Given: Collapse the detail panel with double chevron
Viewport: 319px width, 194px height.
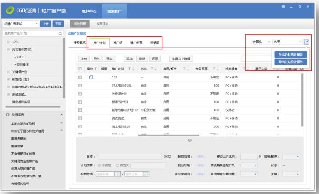Looking at the screenshot, I should (190, 141).
